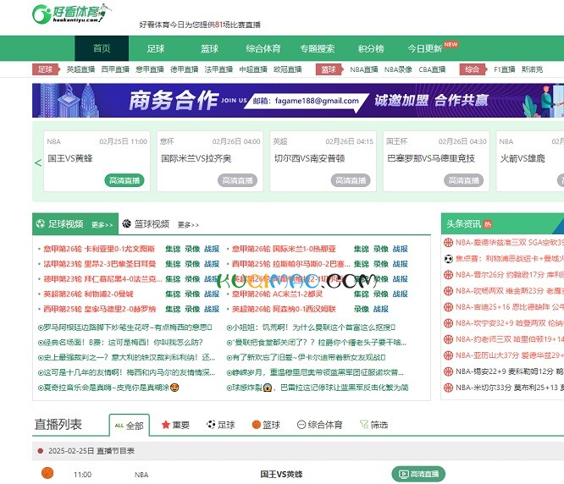The width and height of the screenshot is (564, 484).
Task: Open 国王VS黄蜂 match in live list
Action: (x=281, y=475)
